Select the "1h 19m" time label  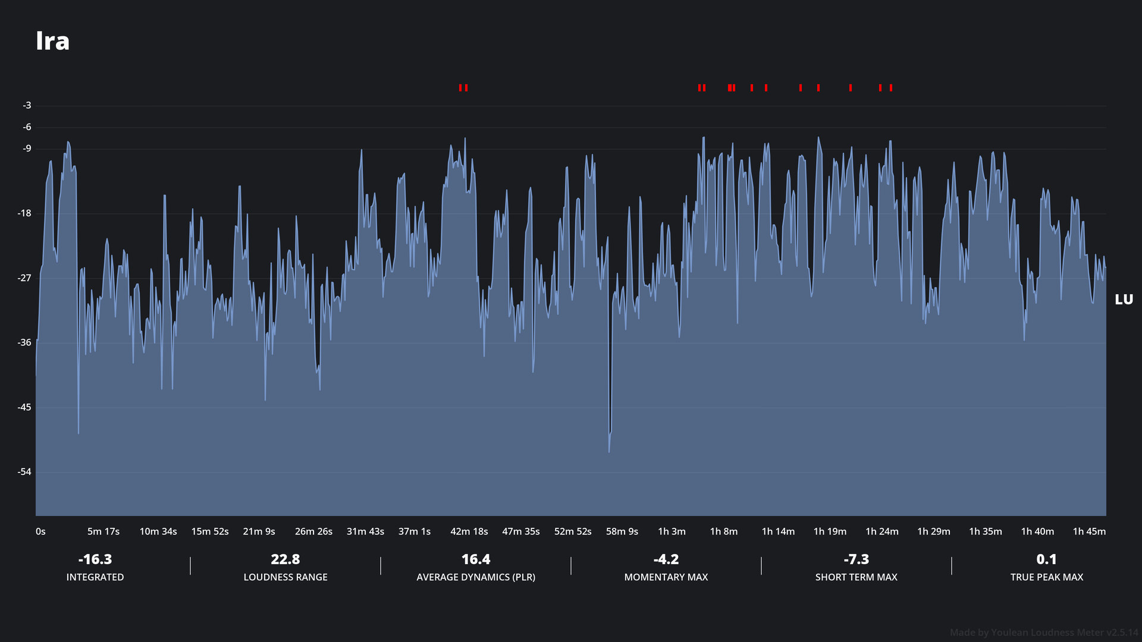830,531
